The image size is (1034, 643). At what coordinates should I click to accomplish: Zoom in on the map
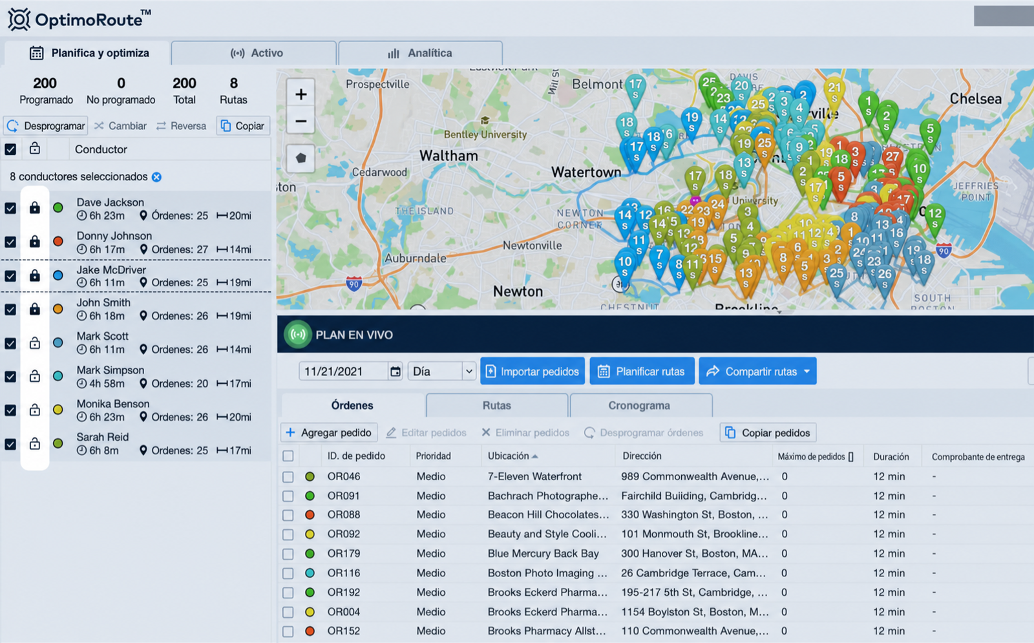[x=301, y=94]
